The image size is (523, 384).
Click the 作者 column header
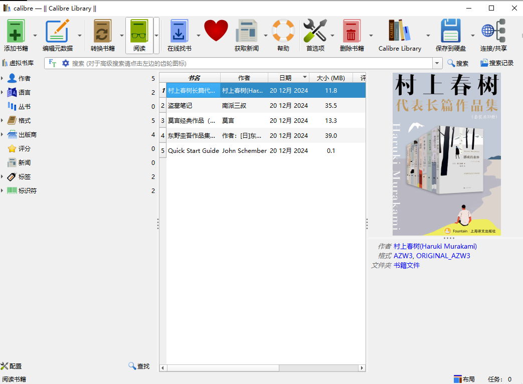click(244, 78)
